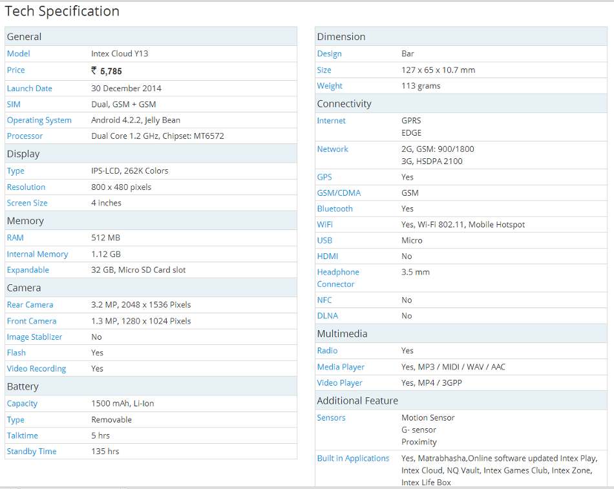Viewport: 614px width, 489px height.
Task: Open the Talktime link
Action: pyautogui.click(x=23, y=436)
